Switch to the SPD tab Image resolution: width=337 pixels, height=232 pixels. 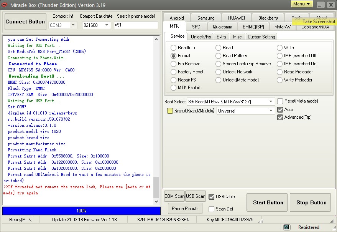196,27
